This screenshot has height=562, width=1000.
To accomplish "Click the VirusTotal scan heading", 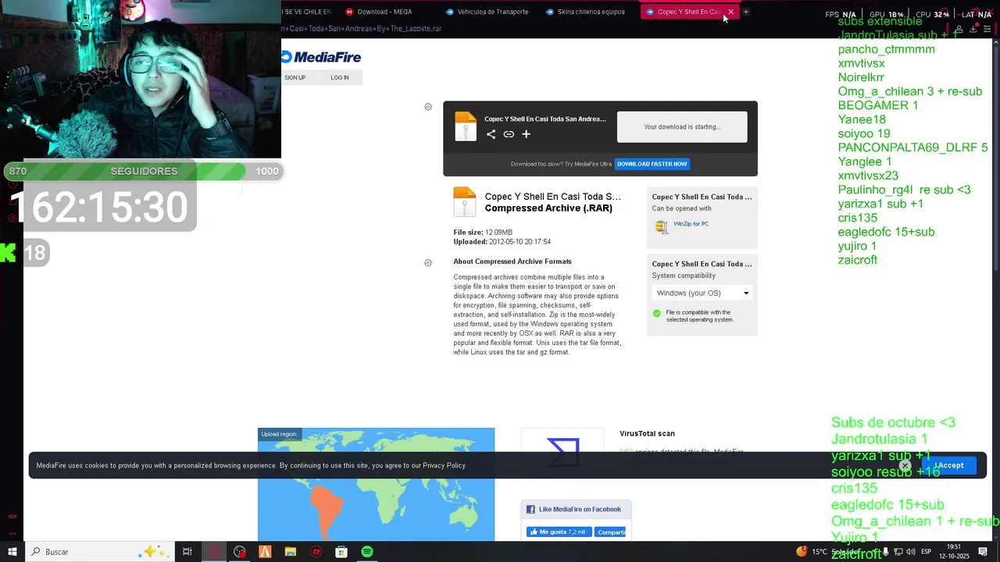I will tap(647, 434).
